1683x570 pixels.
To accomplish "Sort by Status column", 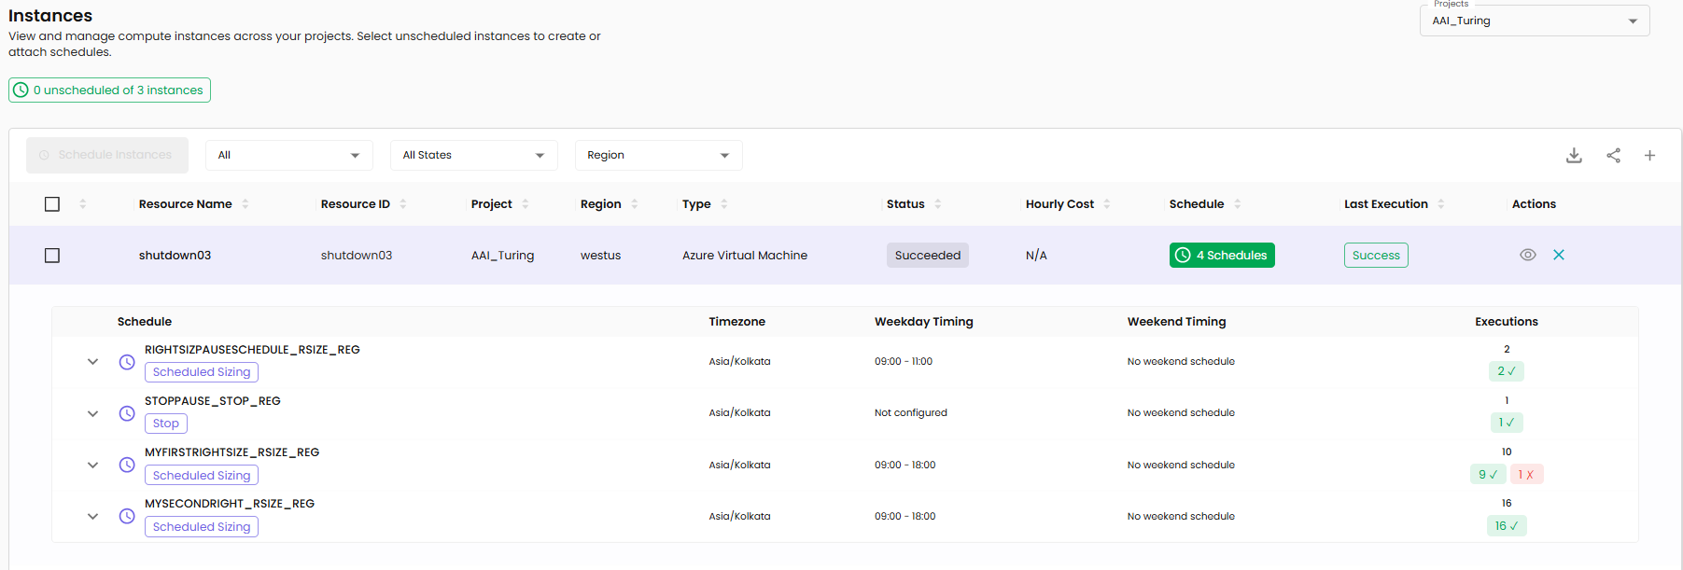I will [938, 204].
